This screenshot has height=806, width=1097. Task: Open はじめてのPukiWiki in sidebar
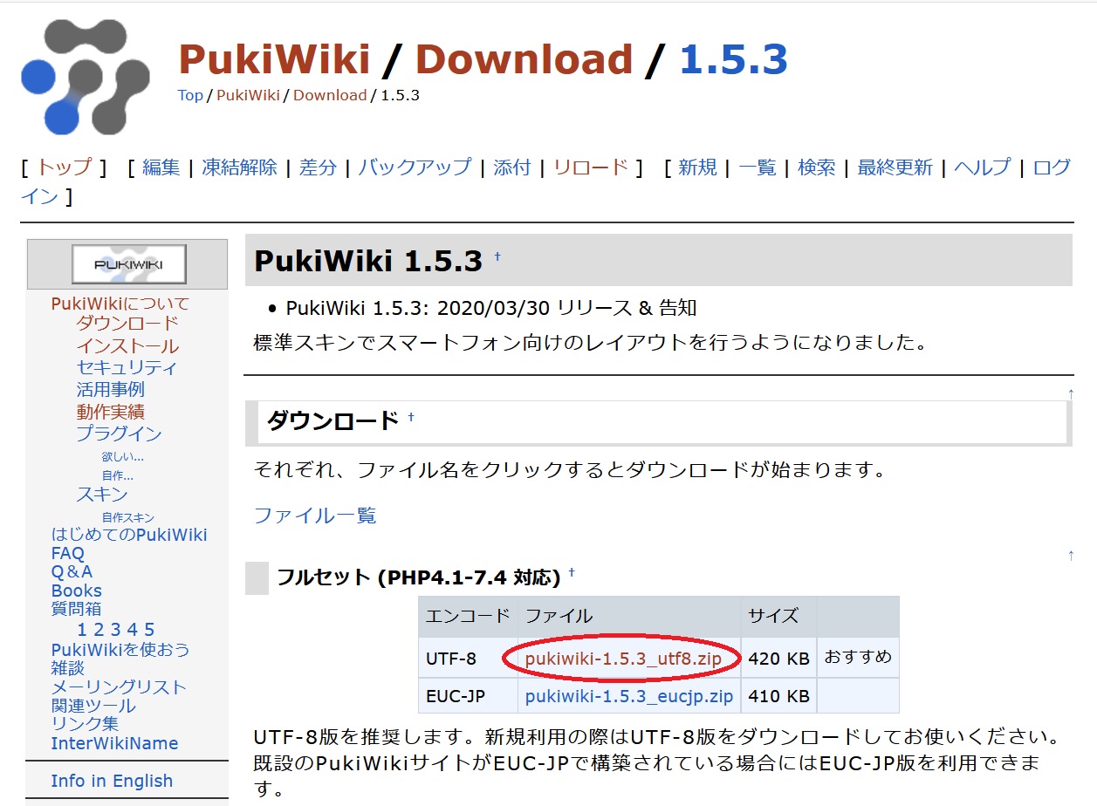129,535
